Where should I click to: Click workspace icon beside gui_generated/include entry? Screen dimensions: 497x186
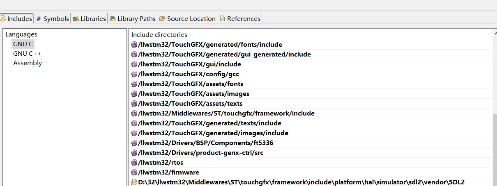pos(134,54)
